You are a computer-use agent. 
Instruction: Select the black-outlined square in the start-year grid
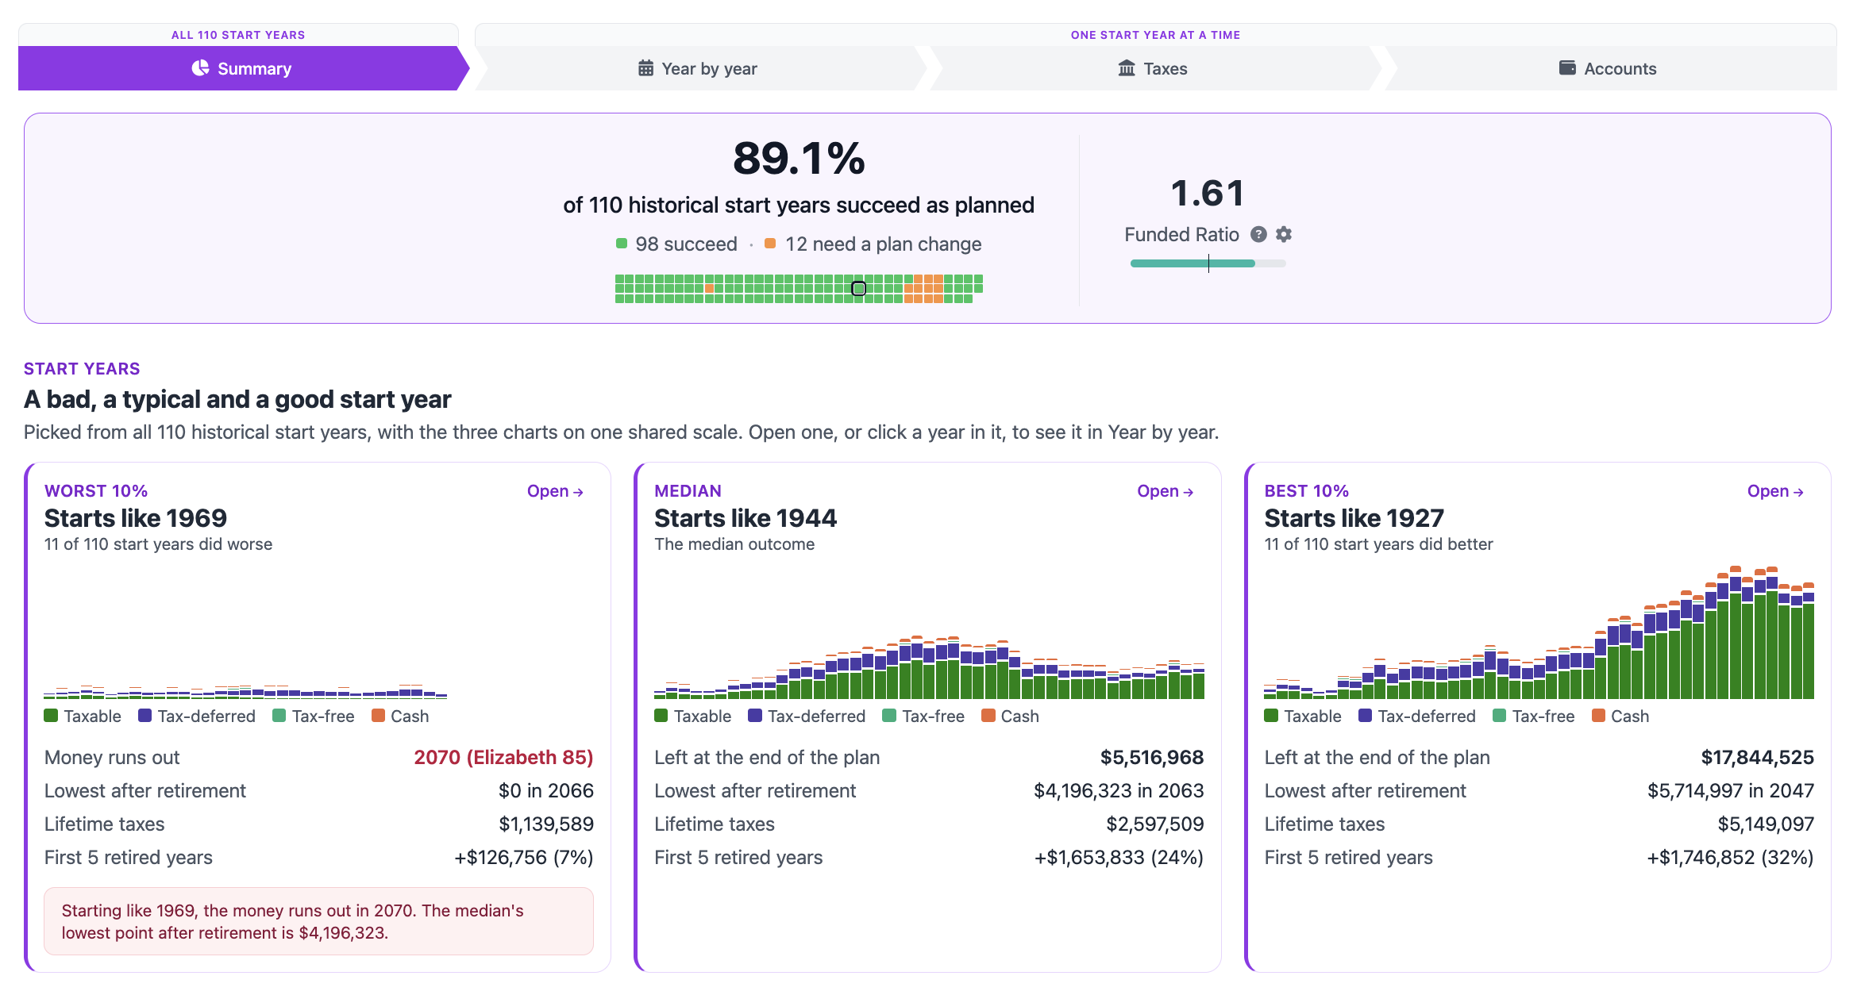[858, 289]
